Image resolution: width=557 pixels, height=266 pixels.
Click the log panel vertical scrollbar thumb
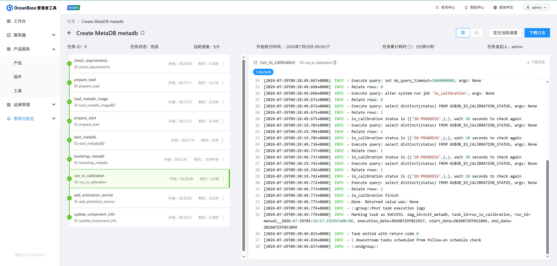[547, 207]
